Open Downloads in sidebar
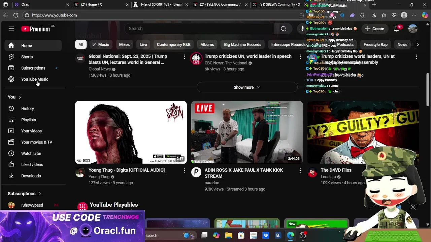431x242 pixels. pyautogui.click(x=33, y=176)
